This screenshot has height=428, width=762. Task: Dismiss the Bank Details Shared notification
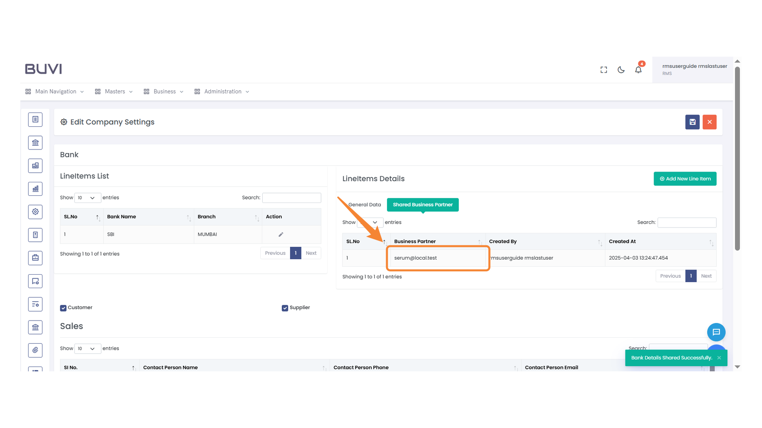pyautogui.click(x=719, y=358)
